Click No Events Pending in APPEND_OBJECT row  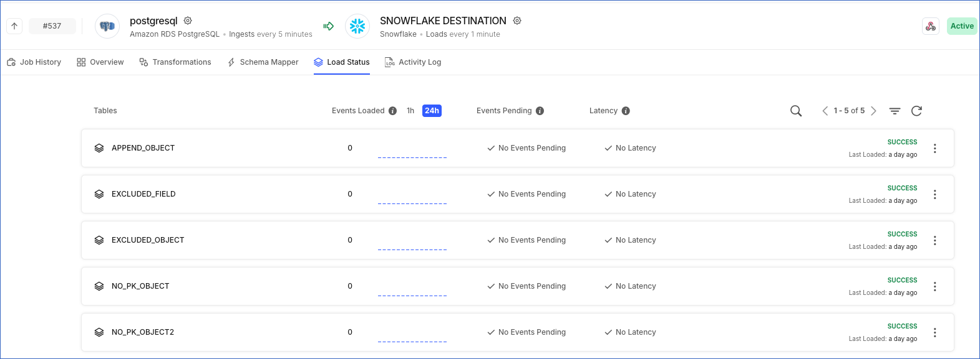[x=526, y=148]
